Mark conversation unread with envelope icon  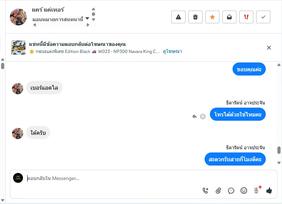click(x=229, y=17)
